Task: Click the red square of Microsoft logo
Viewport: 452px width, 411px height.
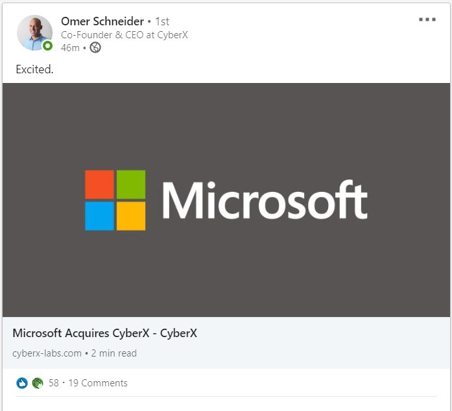Action: [99, 184]
